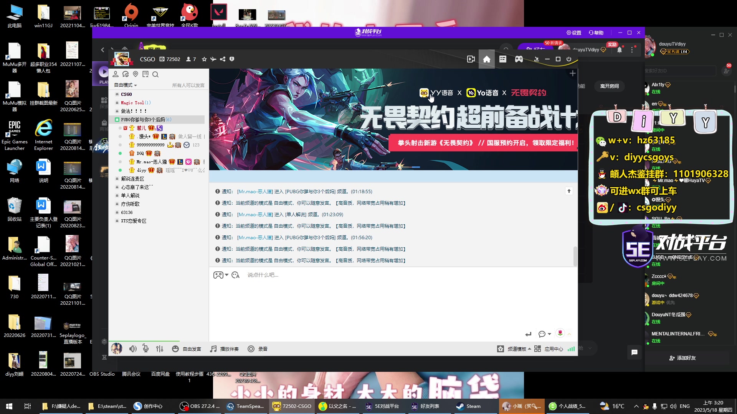The width and height of the screenshot is (737, 414).
Task: Open the 自由模式 mode dropdown
Action: click(126, 85)
